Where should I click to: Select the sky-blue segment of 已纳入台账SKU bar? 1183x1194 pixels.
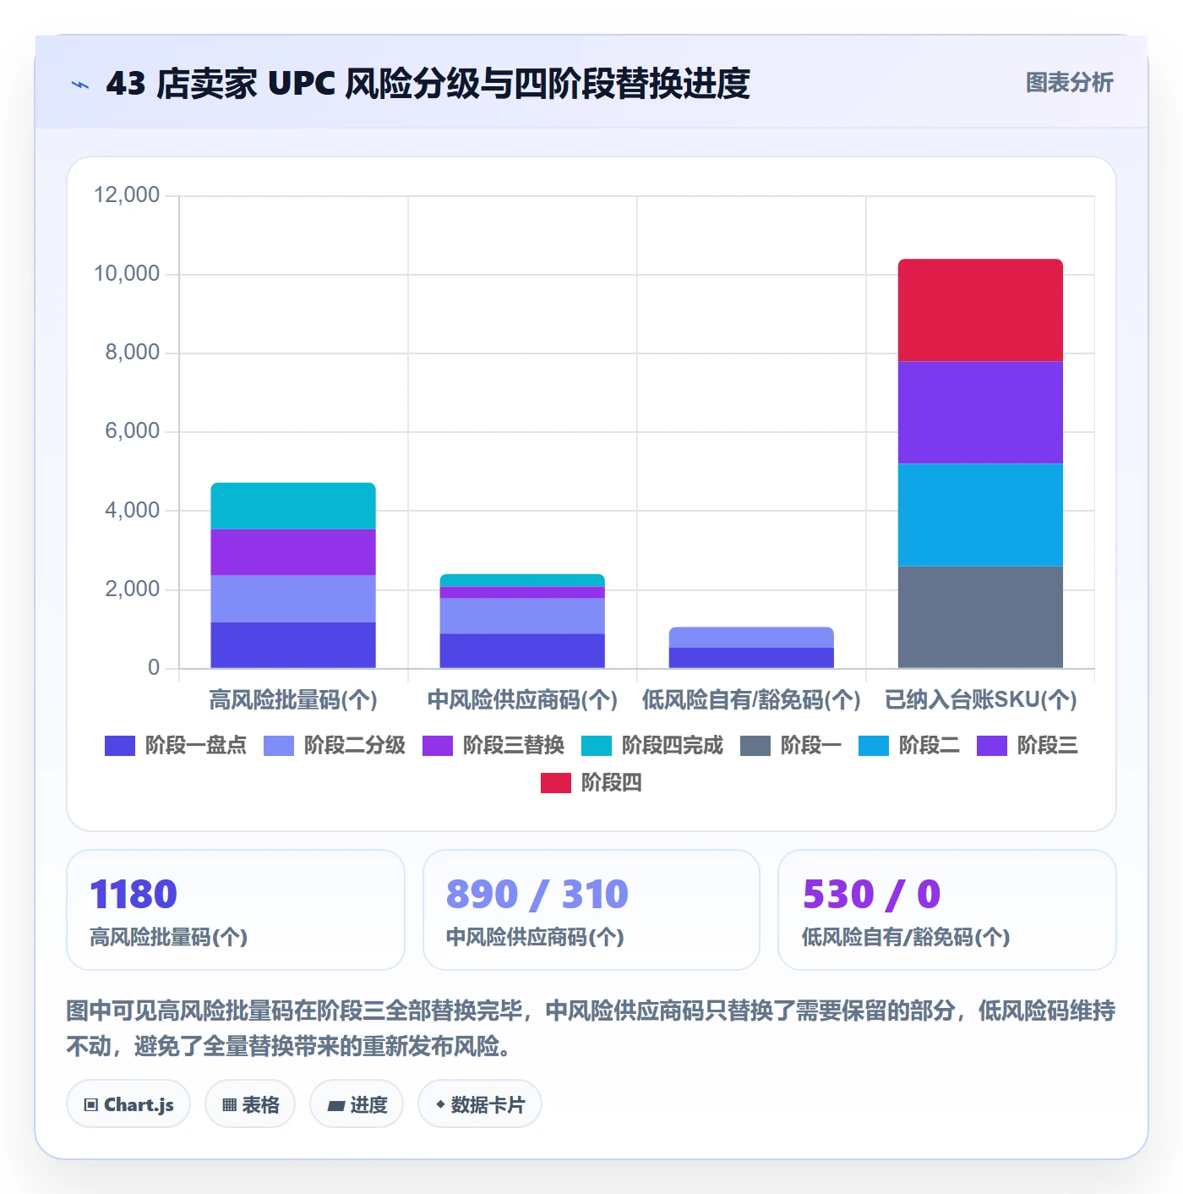tap(980, 515)
